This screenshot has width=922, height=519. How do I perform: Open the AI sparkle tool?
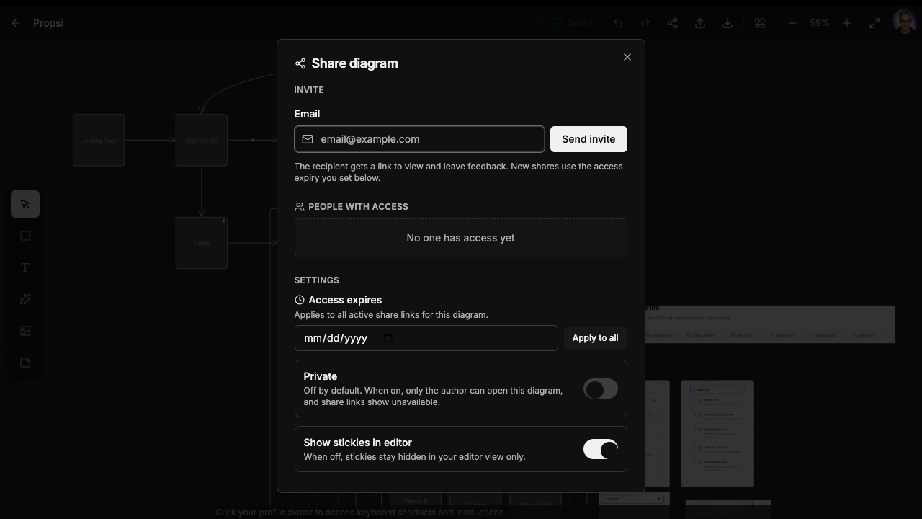point(25,299)
